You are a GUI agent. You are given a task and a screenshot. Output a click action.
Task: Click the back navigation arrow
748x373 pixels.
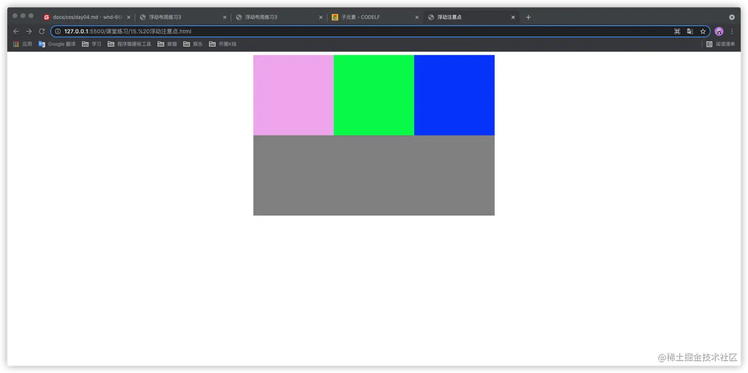point(16,31)
